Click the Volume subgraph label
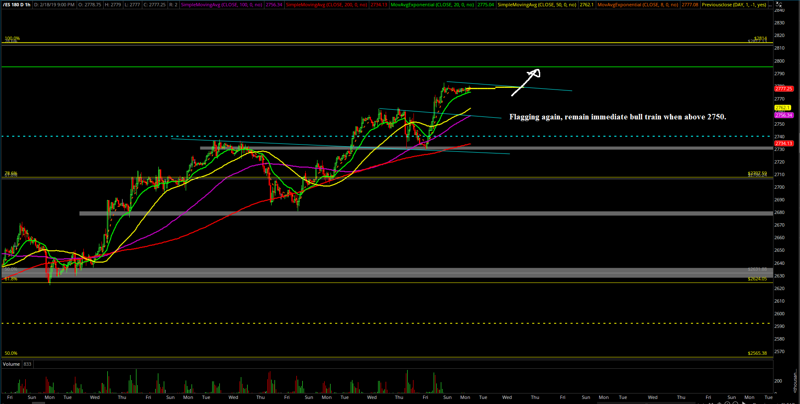The height and width of the screenshot is (404, 800). pyautogui.click(x=11, y=364)
